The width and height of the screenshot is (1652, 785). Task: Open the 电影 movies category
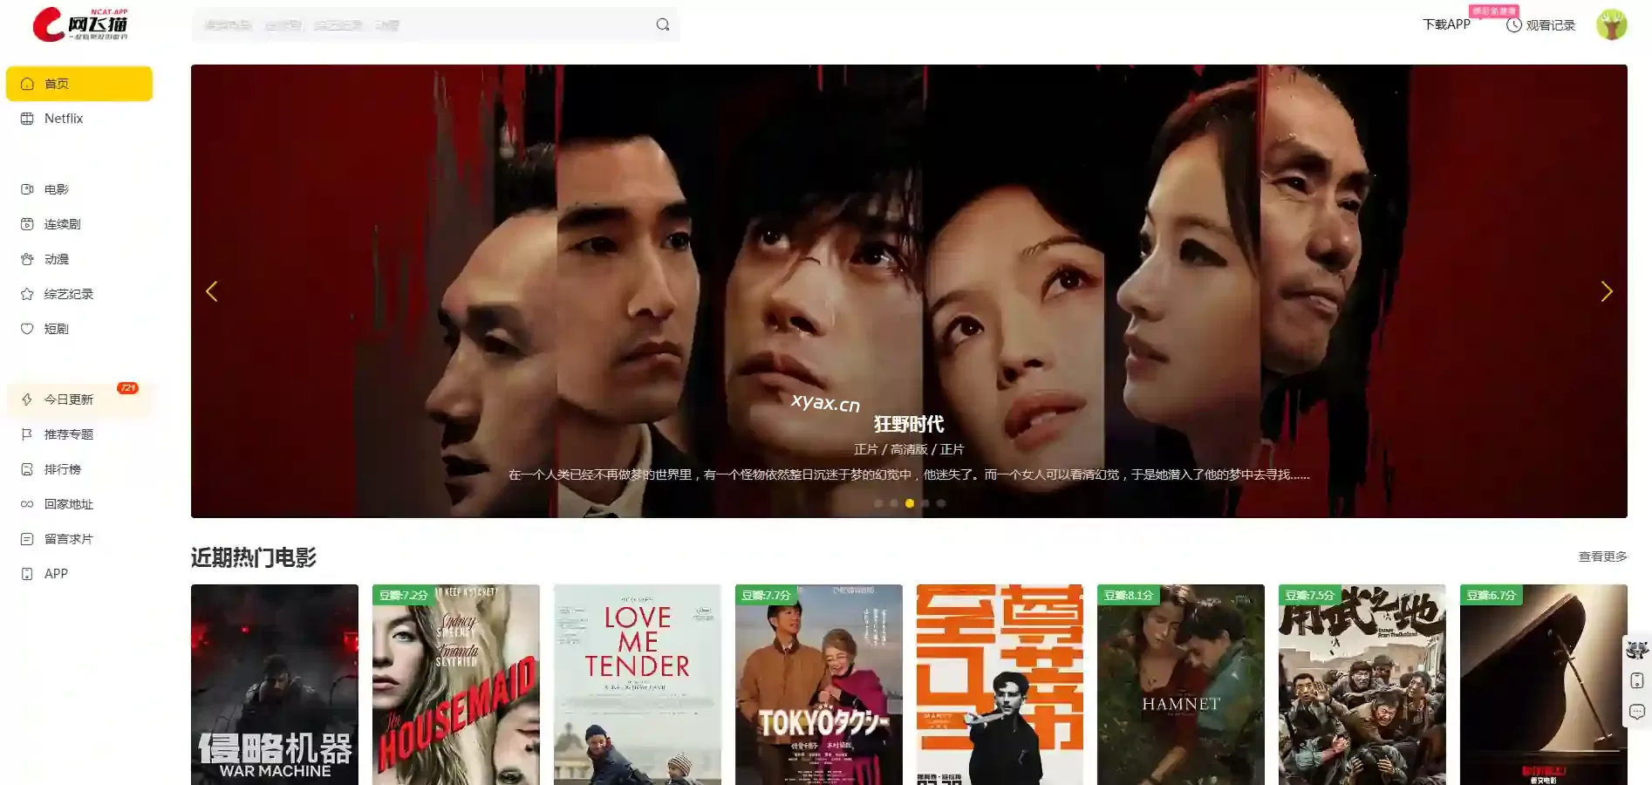point(57,189)
